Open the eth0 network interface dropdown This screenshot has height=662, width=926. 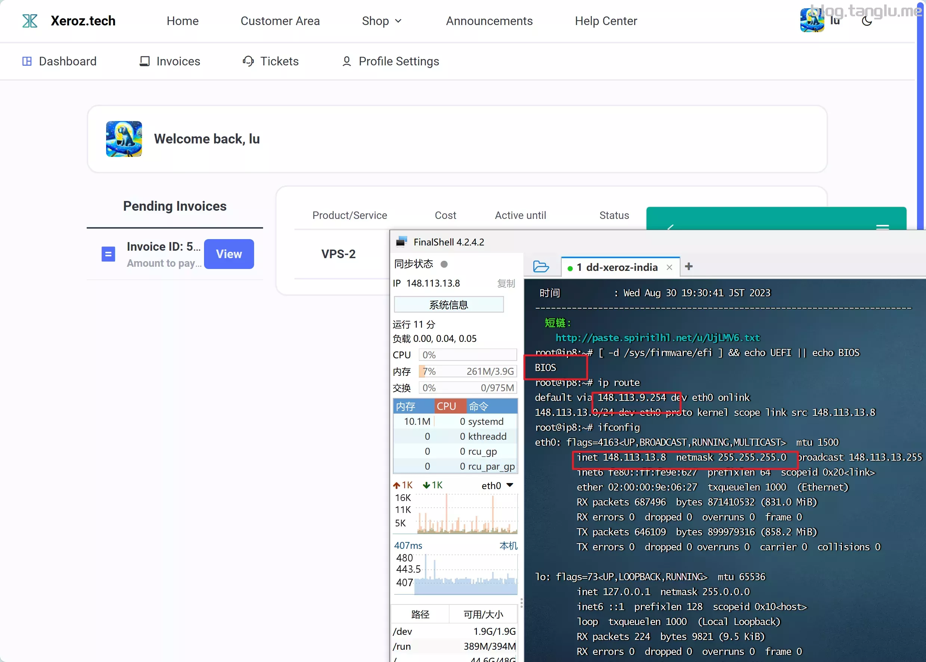(497, 486)
